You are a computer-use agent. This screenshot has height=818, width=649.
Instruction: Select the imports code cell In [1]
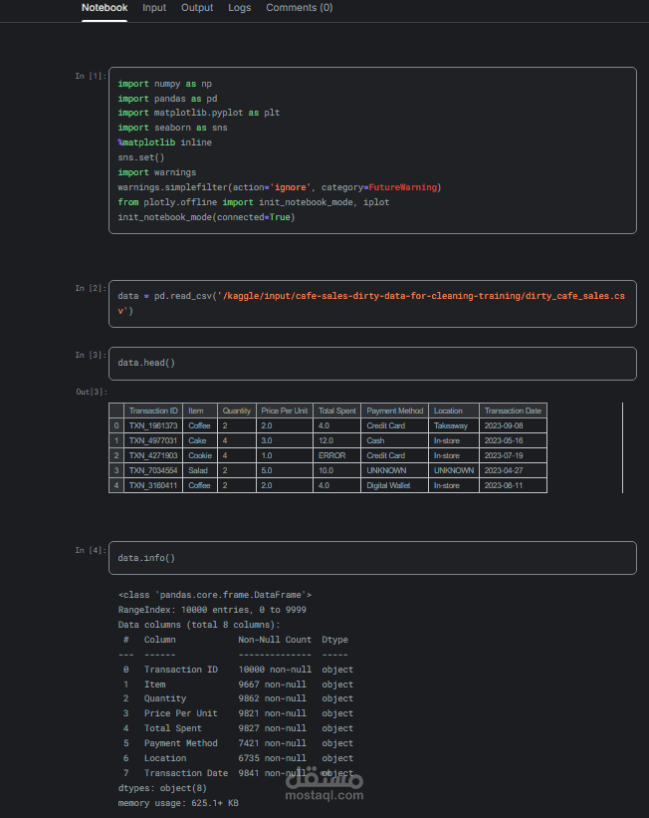[x=371, y=149]
